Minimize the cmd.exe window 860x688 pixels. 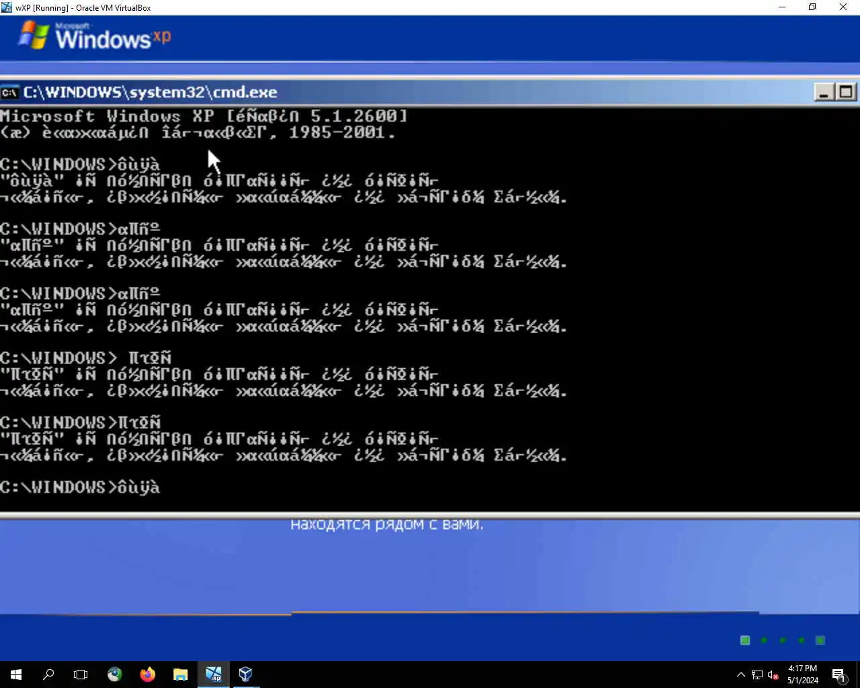[824, 92]
